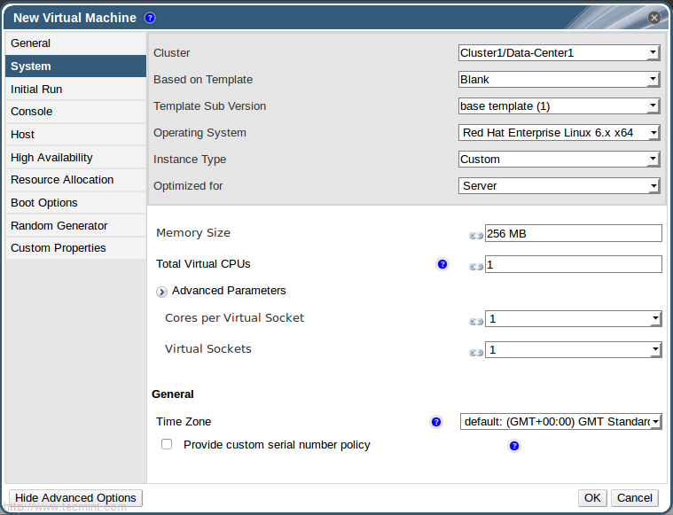
Task: Switch to the Boot Options tab
Action: point(44,203)
